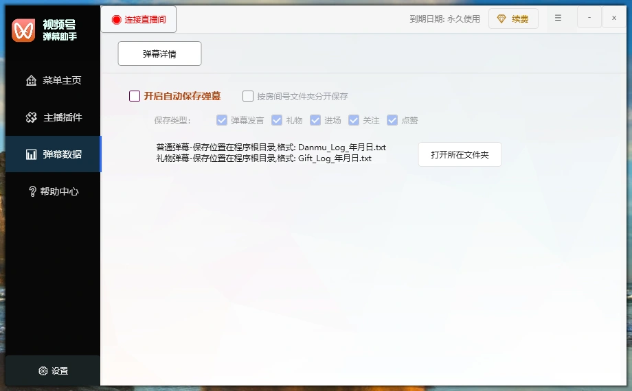
Task: Toggle the 关注 save type checkbox
Action: pyautogui.click(x=354, y=121)
